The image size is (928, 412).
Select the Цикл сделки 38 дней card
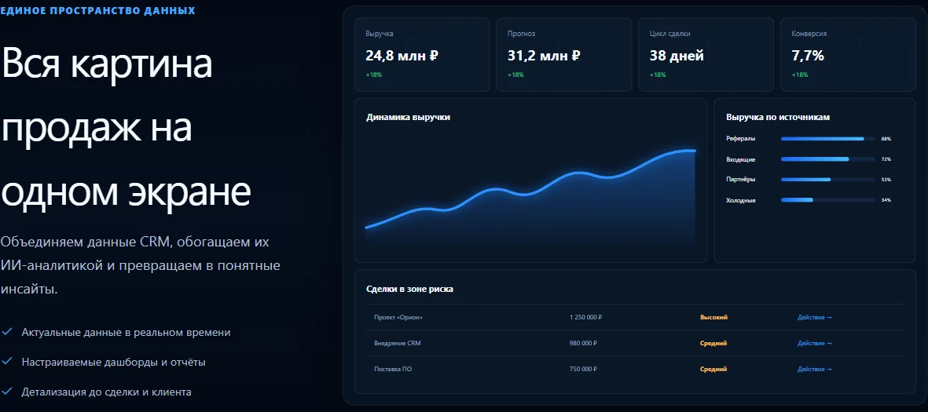click(x=706, y=54)
